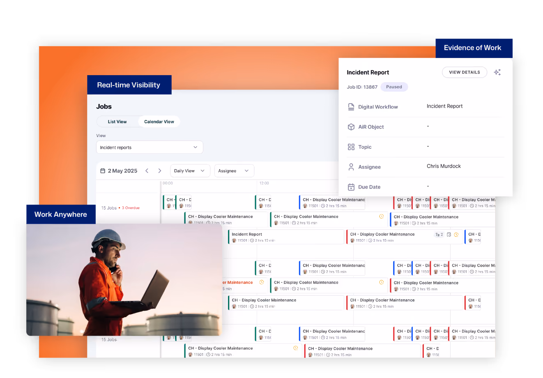Click the Incident Report value beside Digital Workflow
543x378 pixels.
click(x=444, y=106)
